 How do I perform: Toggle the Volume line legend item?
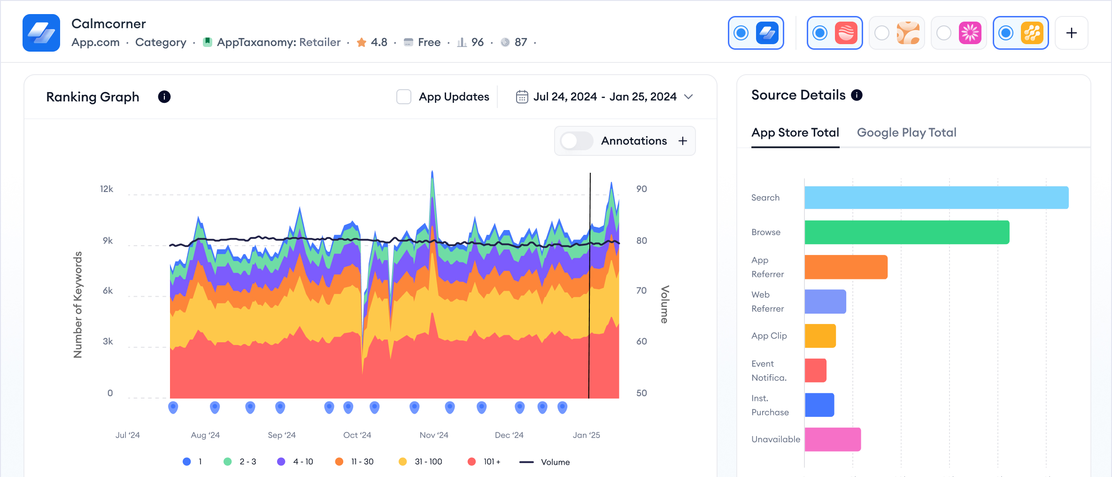tap(545, 462)
